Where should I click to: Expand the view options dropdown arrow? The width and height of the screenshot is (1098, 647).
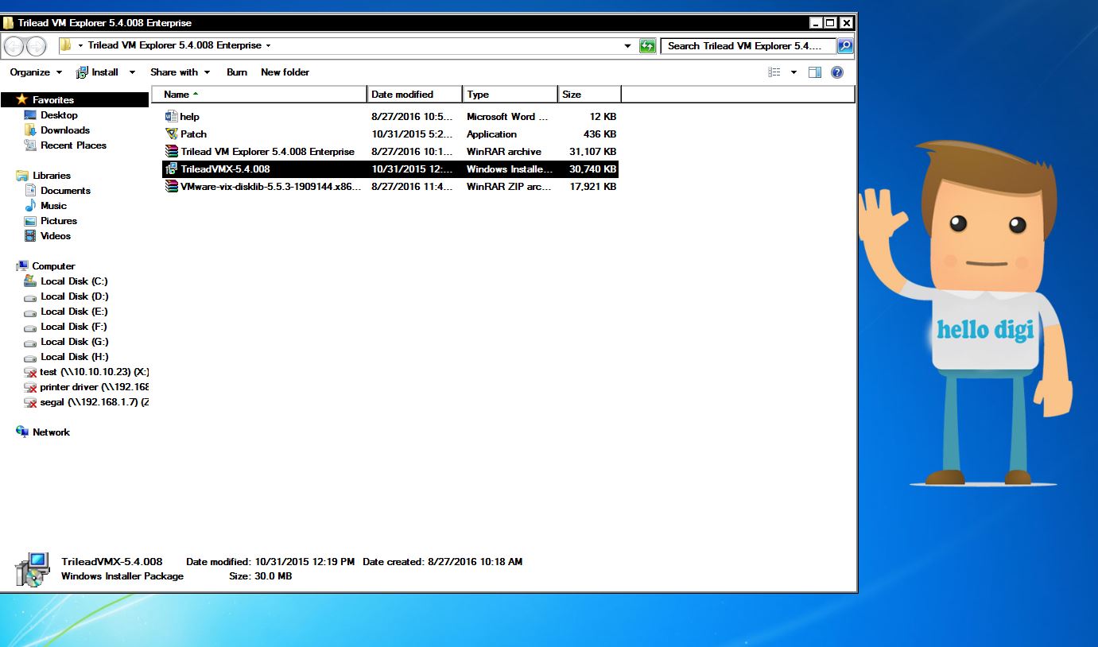pos(793,72)
